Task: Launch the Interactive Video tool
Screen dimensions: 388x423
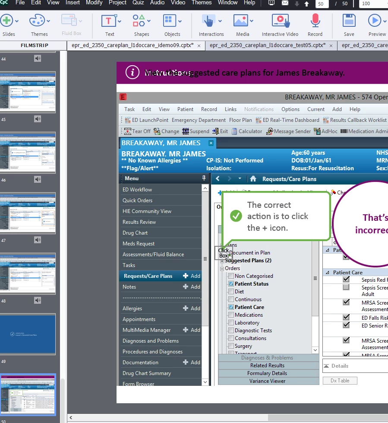Action: pyautogui.click(x=281, y=21)
